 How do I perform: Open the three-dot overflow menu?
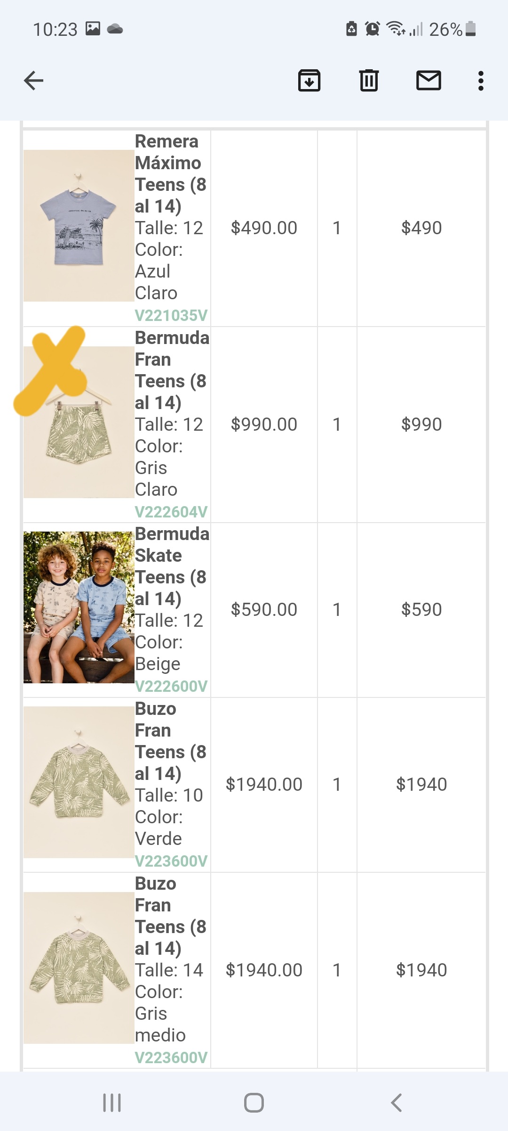[x=480, y=81]
